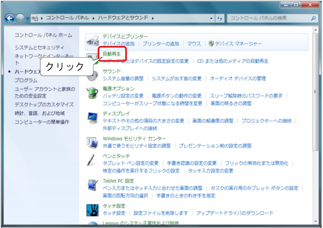Image resolution: width=323 pixels, height=228 pixels.
Task: Click the vertical scrollbar down arrow
Action: point(315,222)
